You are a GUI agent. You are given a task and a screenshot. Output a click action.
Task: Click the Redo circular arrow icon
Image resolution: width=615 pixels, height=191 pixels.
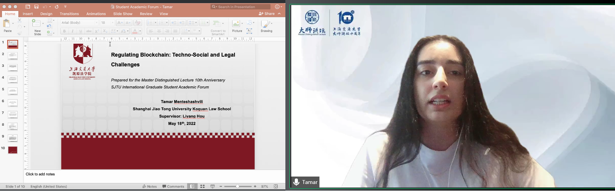[x=57, y=7]
